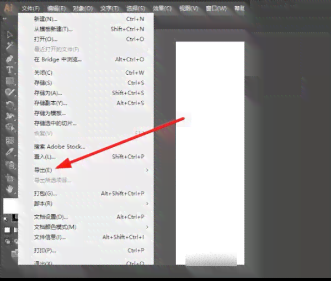Select the Mesh tool
Screen dimensions: 331x281
10,140
